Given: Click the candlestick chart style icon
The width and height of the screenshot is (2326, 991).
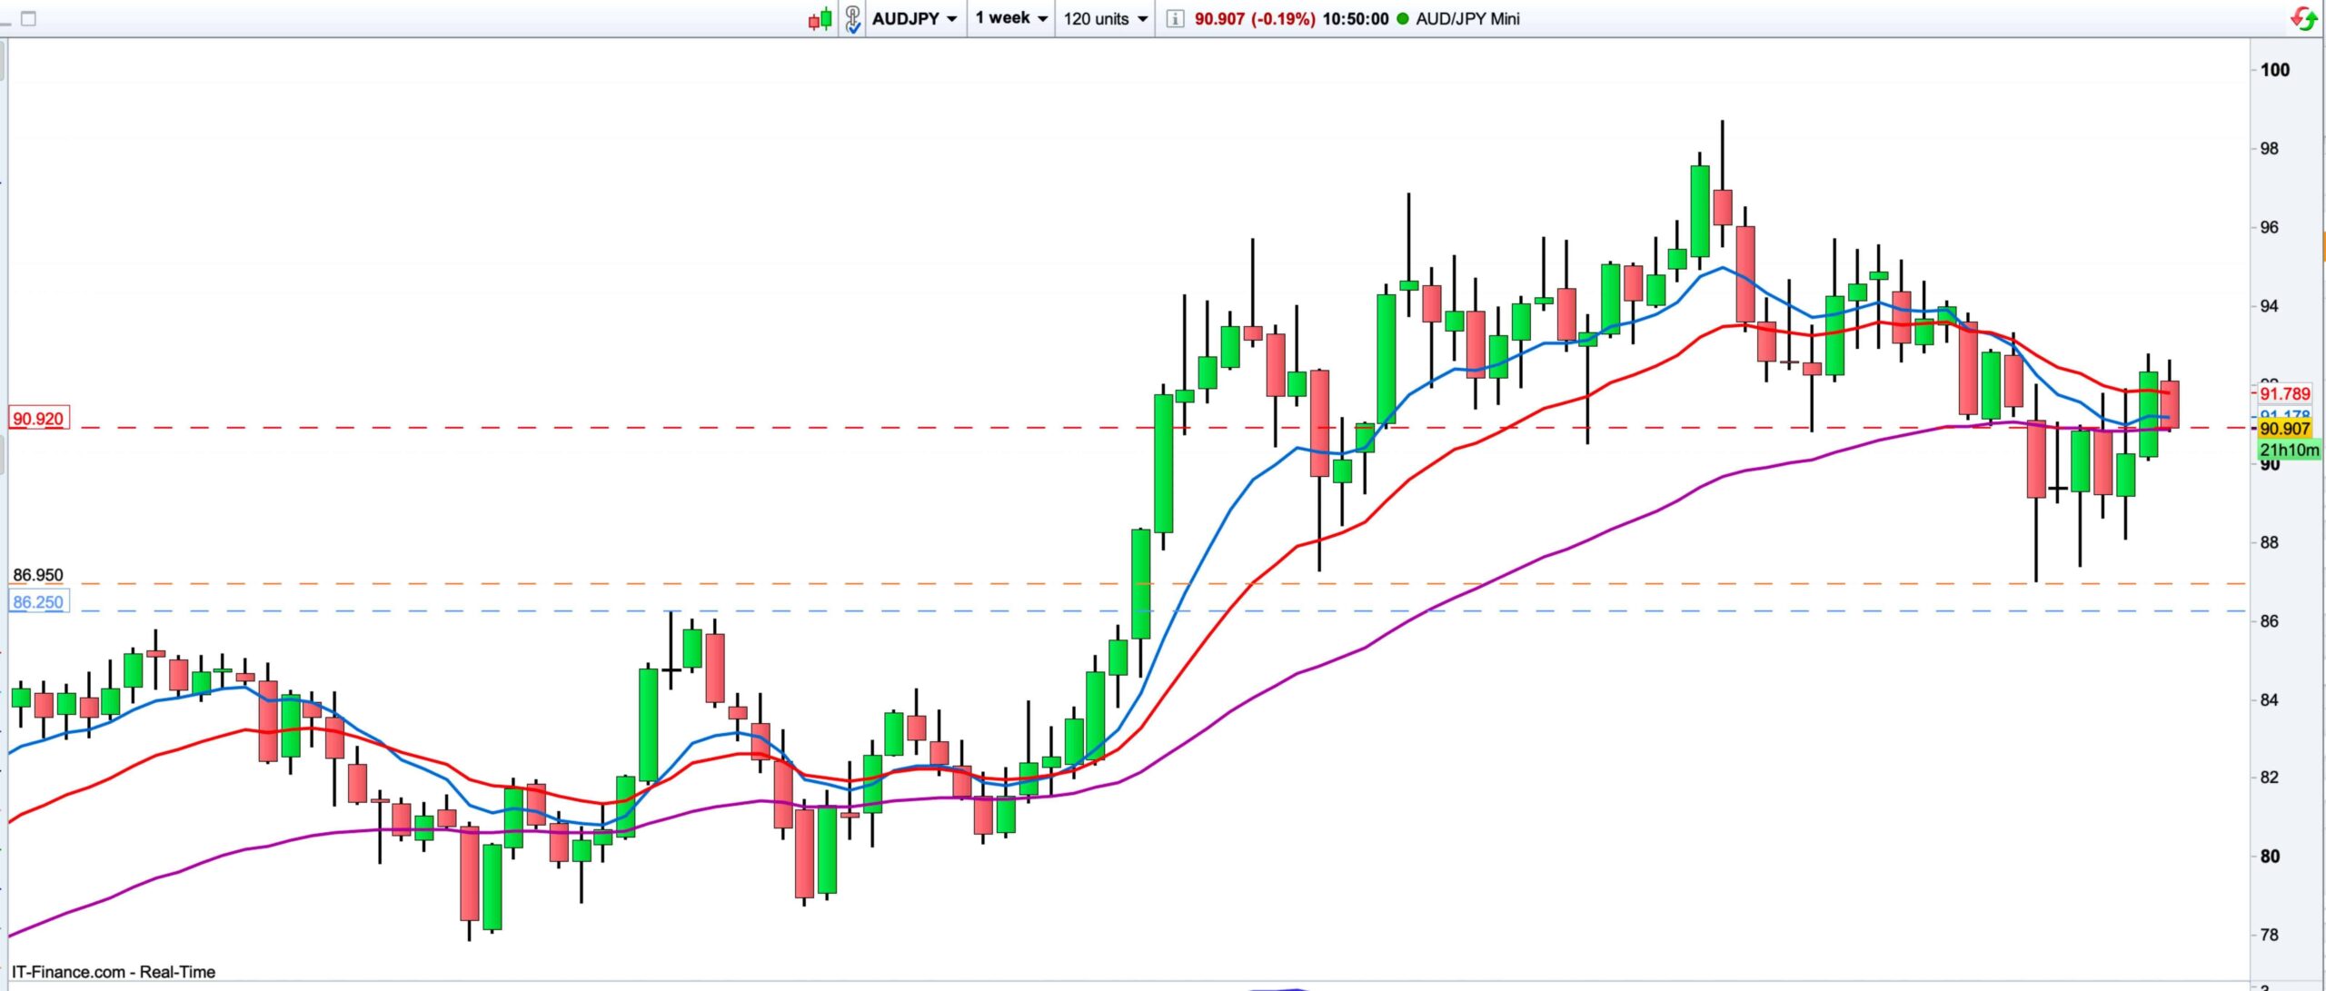Looking at the screenshot, I should pyautogui.click(x=820, y=19).
